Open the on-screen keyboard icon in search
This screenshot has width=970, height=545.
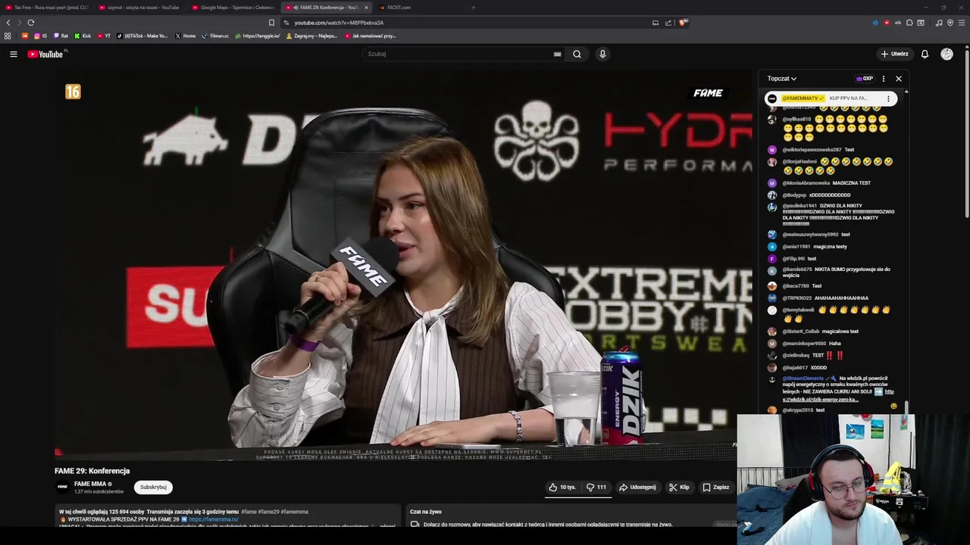(x=557, y=54)
